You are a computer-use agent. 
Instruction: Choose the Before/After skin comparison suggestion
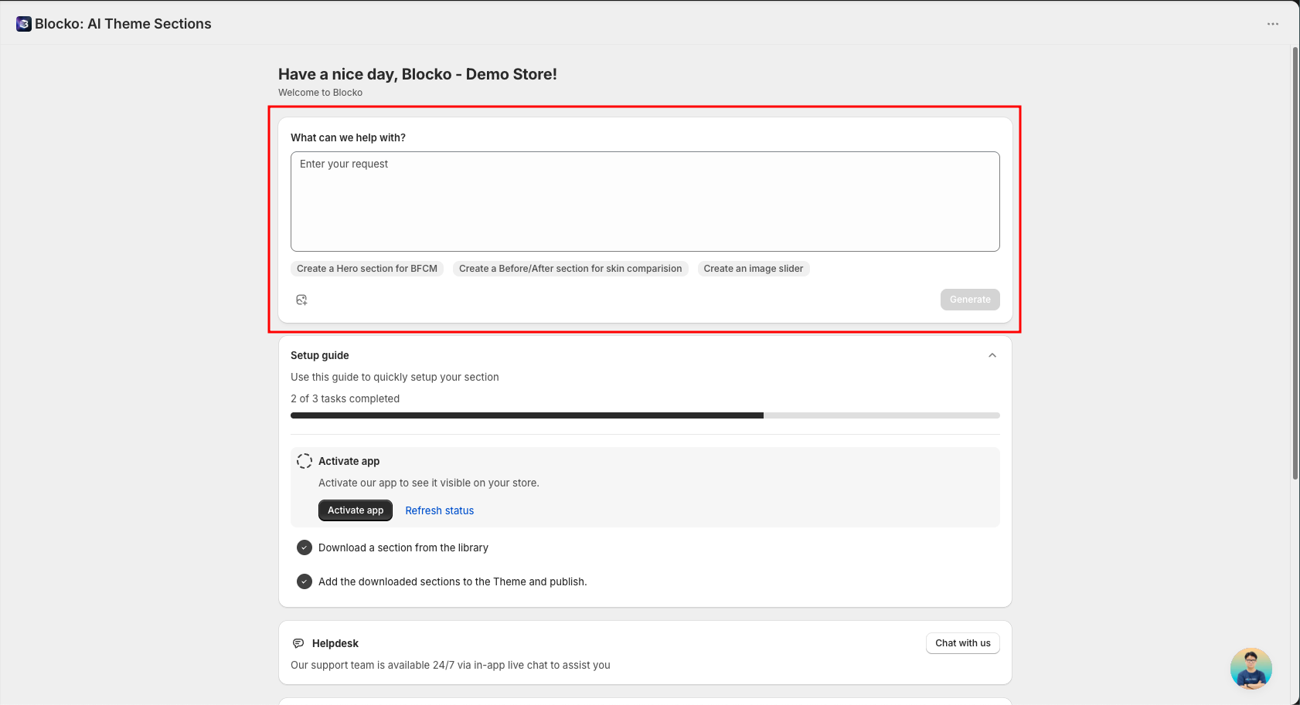[570, 269]
